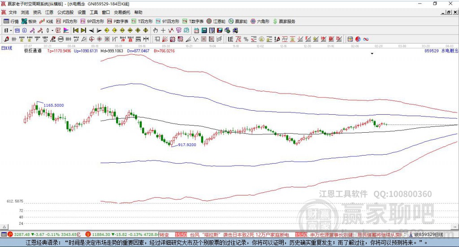Screen dimensions: 459x247
Task: Click the Bt=766.0216 indicator value
Action: [164, 51]
